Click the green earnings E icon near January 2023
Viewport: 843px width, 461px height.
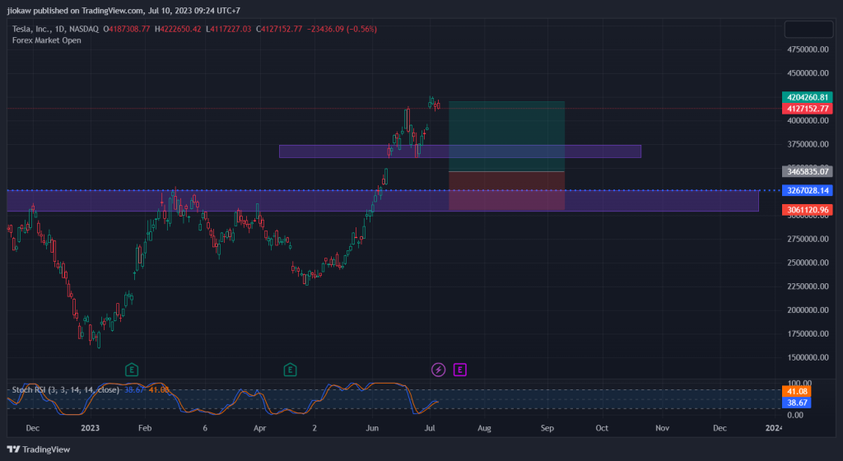click(x=132, y=370)
